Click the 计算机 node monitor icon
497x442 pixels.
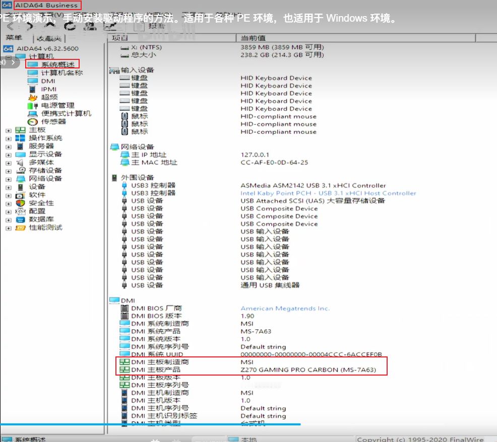point(21,56)
